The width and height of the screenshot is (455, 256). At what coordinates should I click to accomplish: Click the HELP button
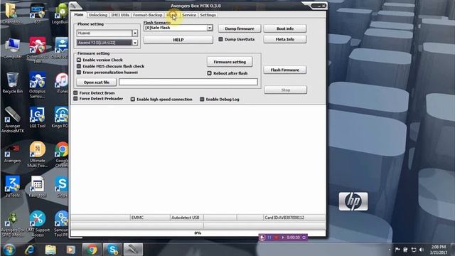pos(178,40)
